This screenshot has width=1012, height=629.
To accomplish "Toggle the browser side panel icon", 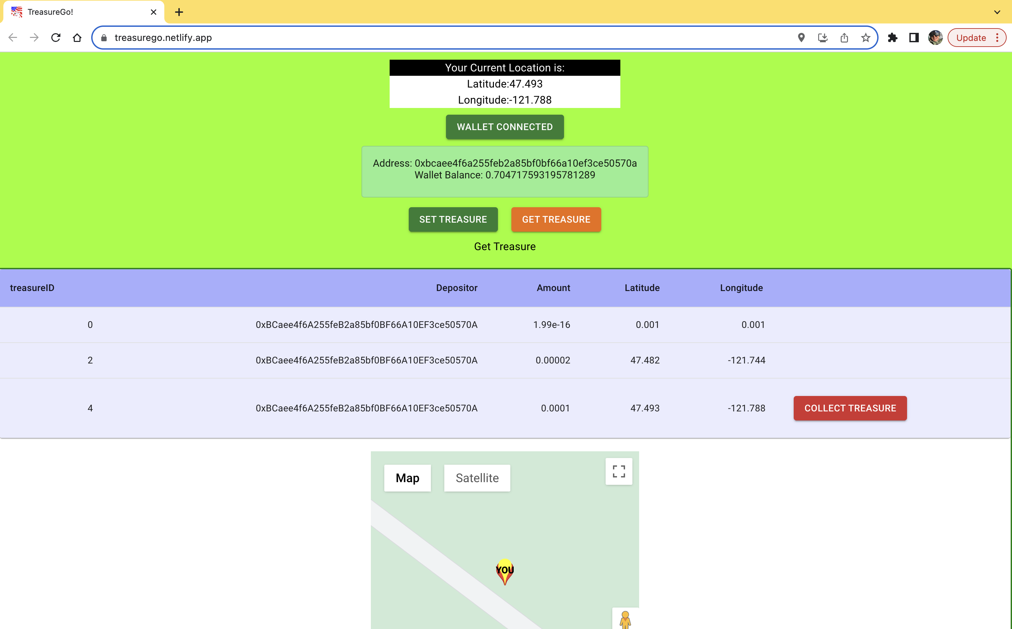I will tap(914, 38).
